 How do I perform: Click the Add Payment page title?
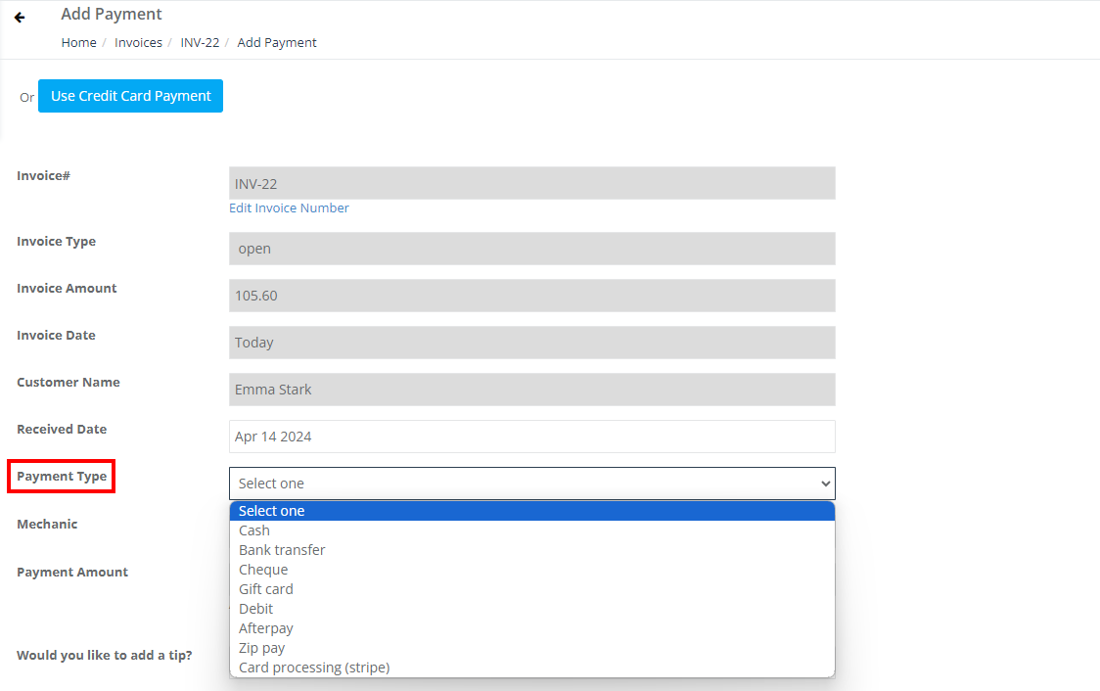112,14
